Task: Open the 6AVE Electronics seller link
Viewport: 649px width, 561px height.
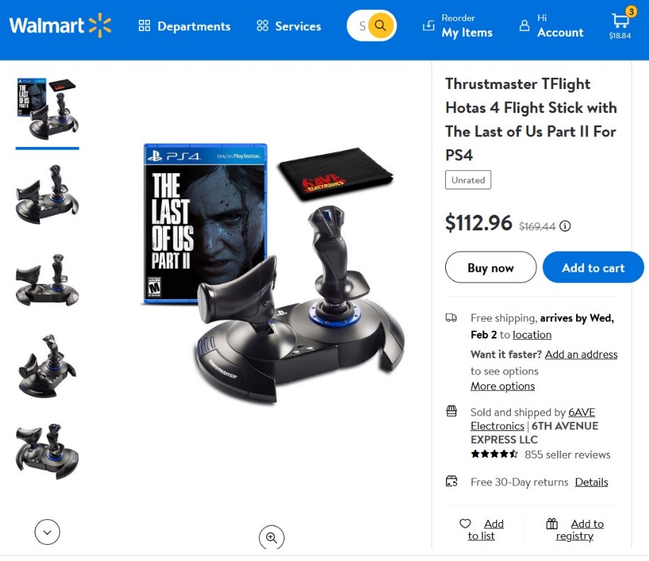Action: 533,419
